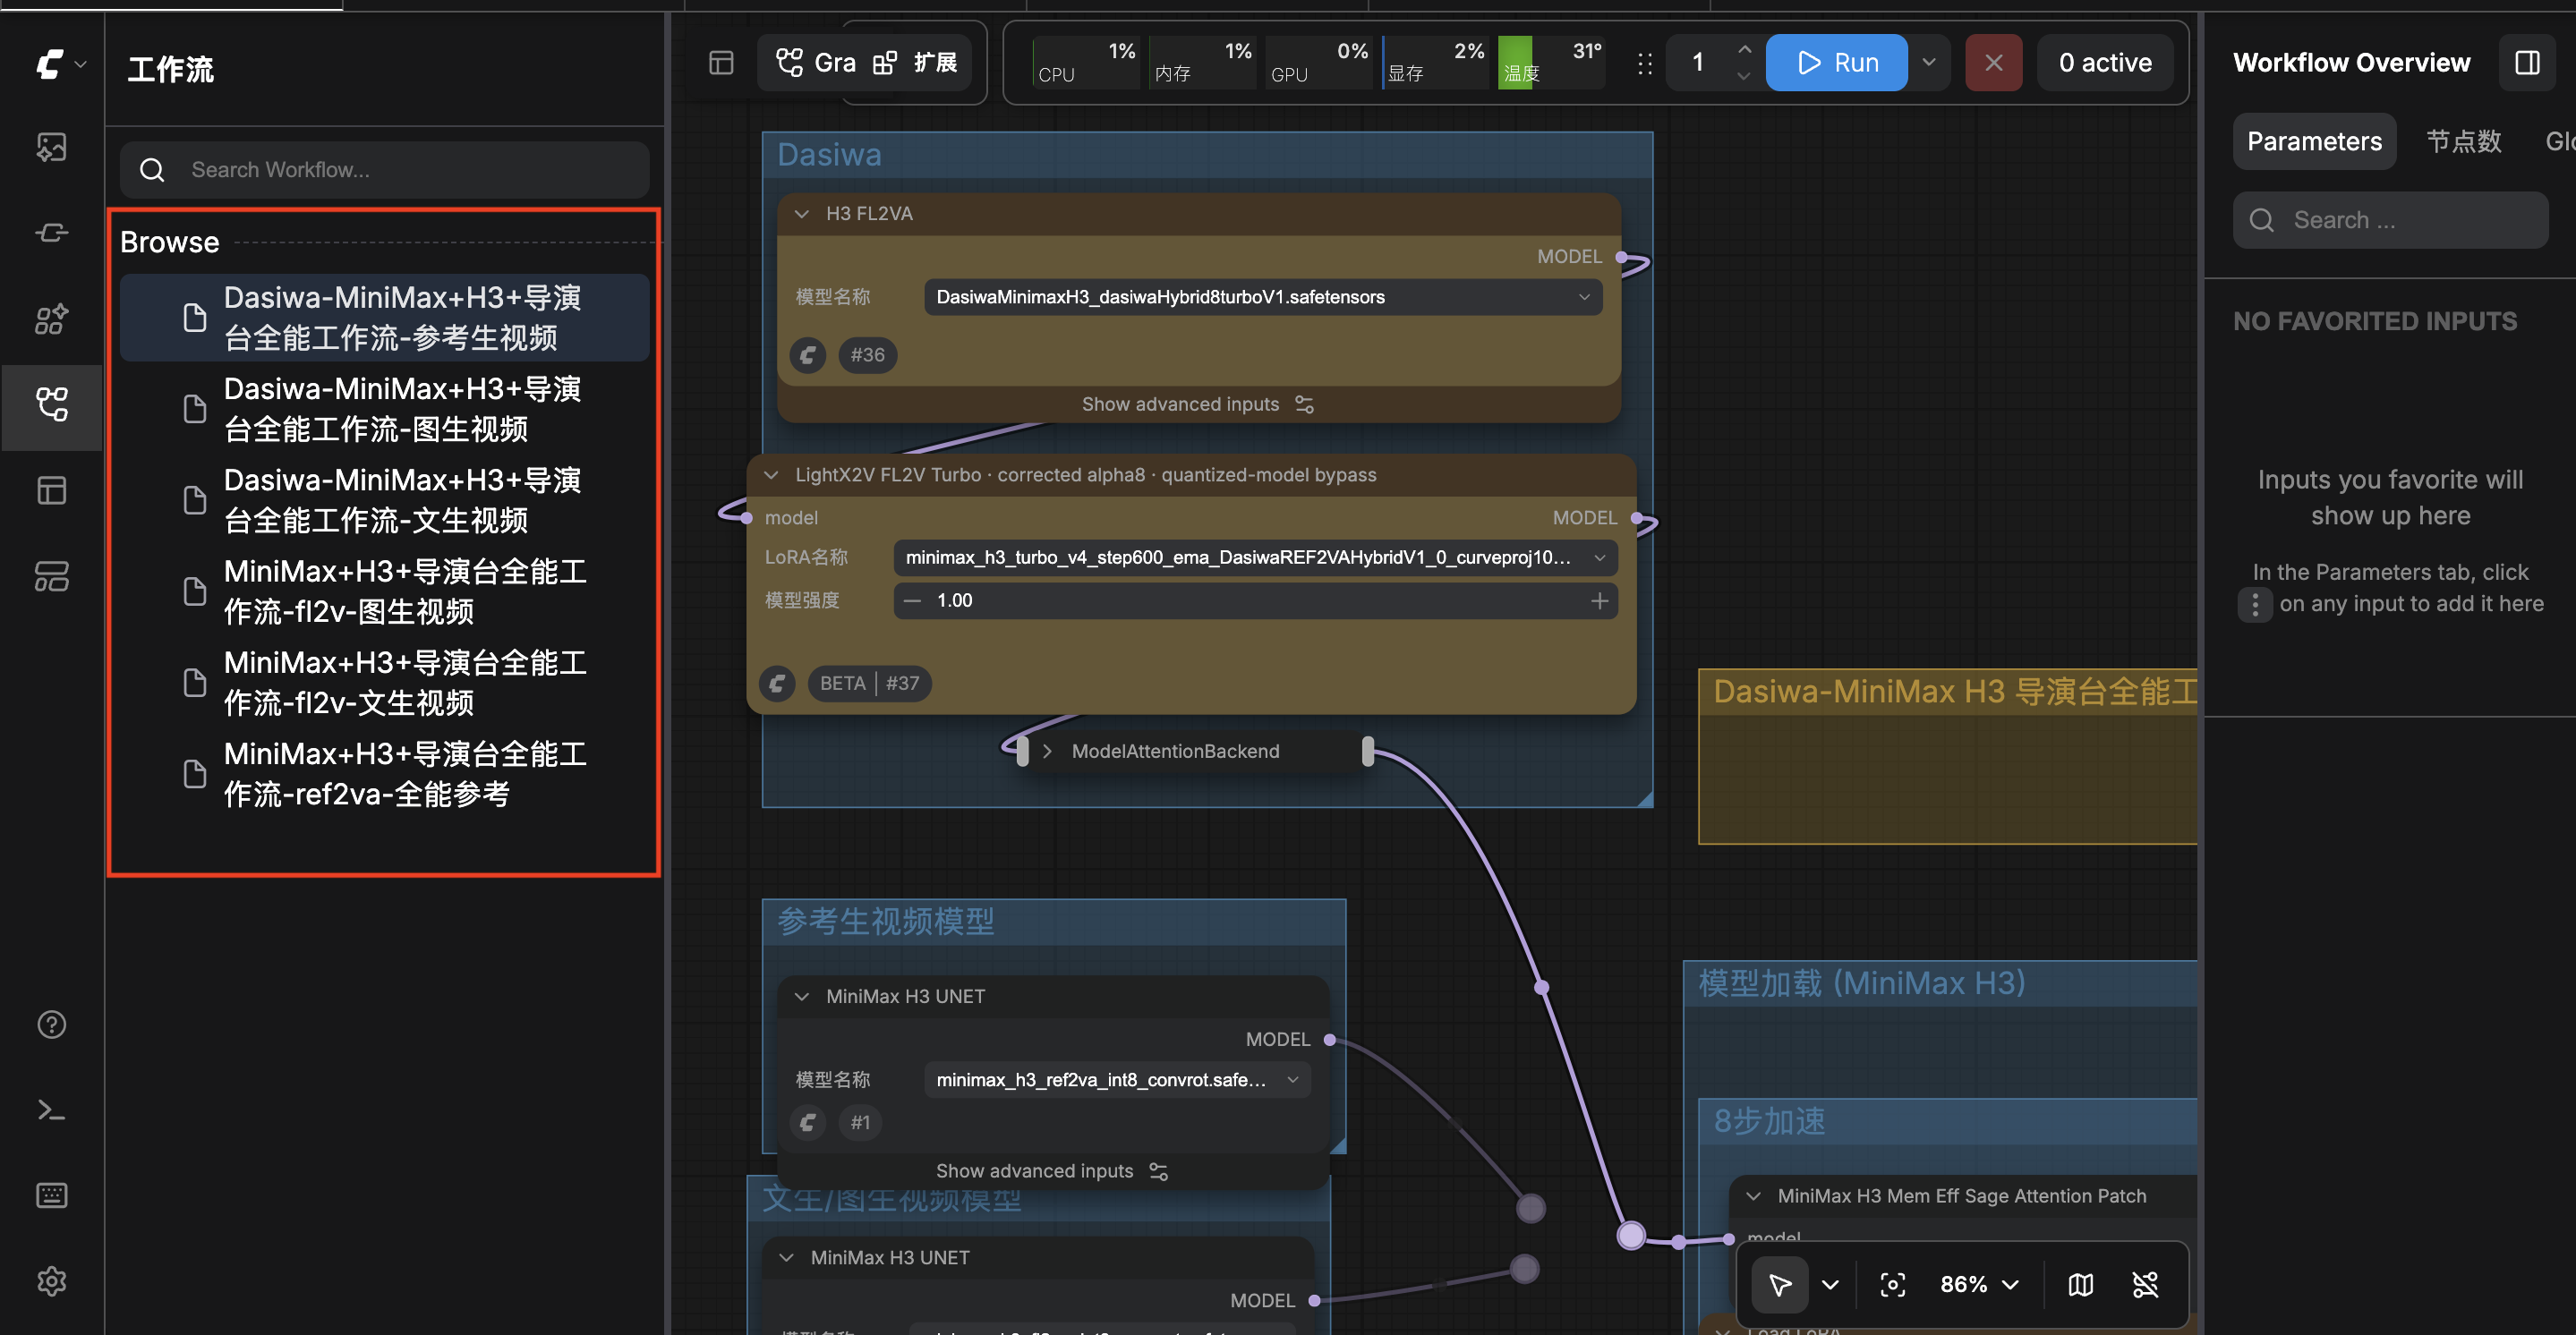Decrease the batch count stepper
Image resolution: width=2576 pixels, height=1335 pixels.
(x=1745, y=76)
